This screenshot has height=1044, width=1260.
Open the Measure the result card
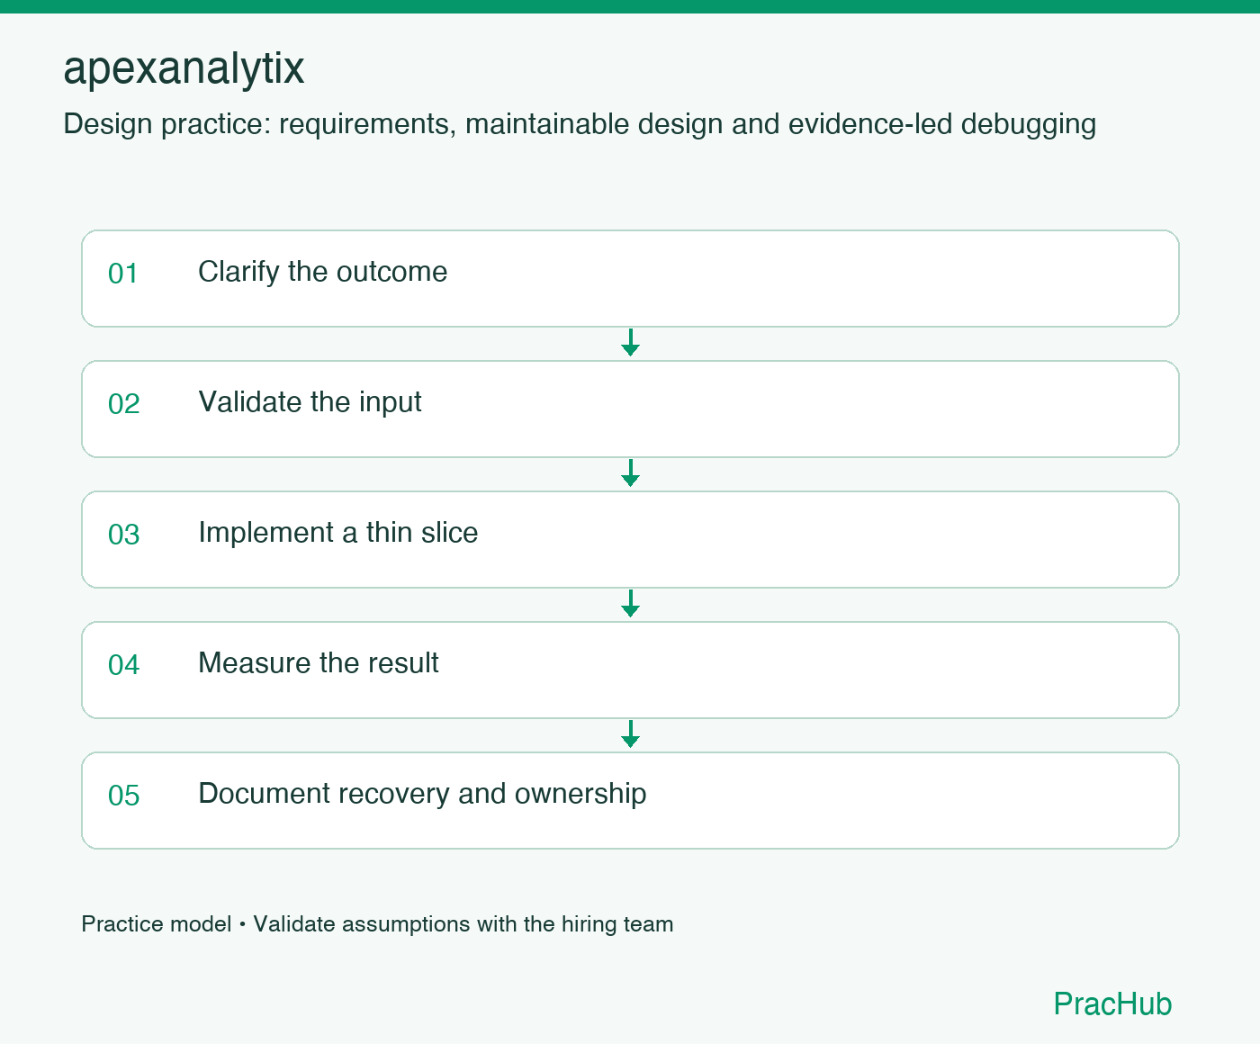point(630,670)
